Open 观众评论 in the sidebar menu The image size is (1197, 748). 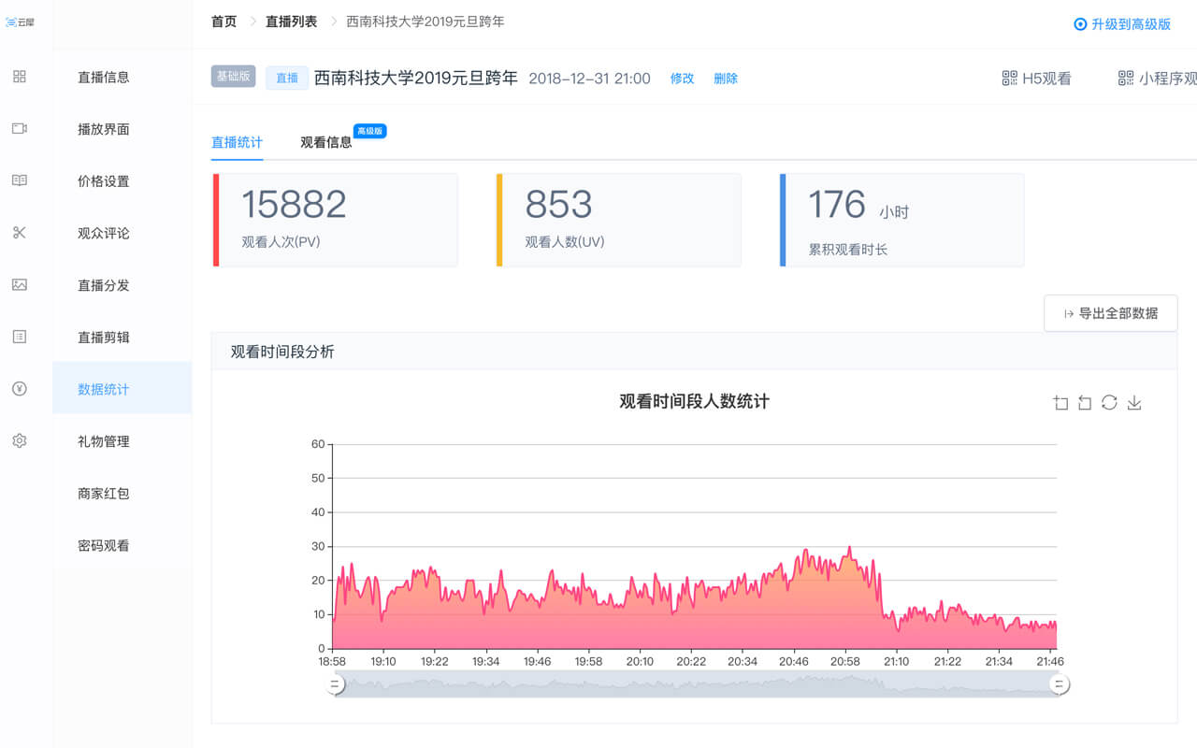coord(104,233)
